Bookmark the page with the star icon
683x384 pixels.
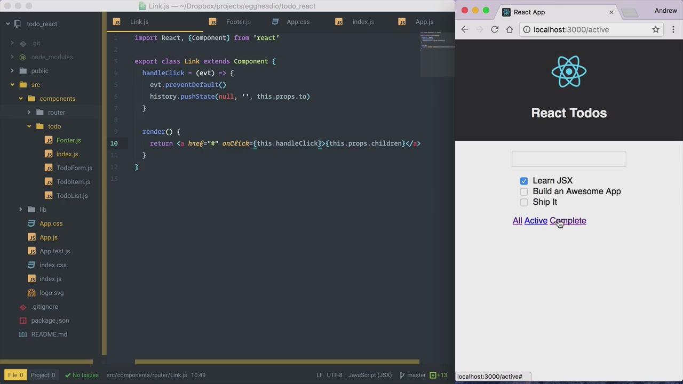pyautogui.click(x=656, y=30)
